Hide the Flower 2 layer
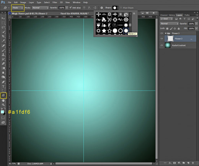This screenshot has width=199, height=166. click(x=161, y=39)
